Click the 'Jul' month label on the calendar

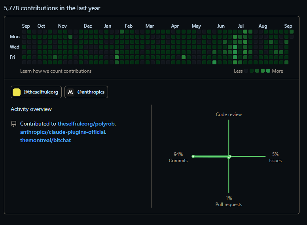[x=241, y=26]
